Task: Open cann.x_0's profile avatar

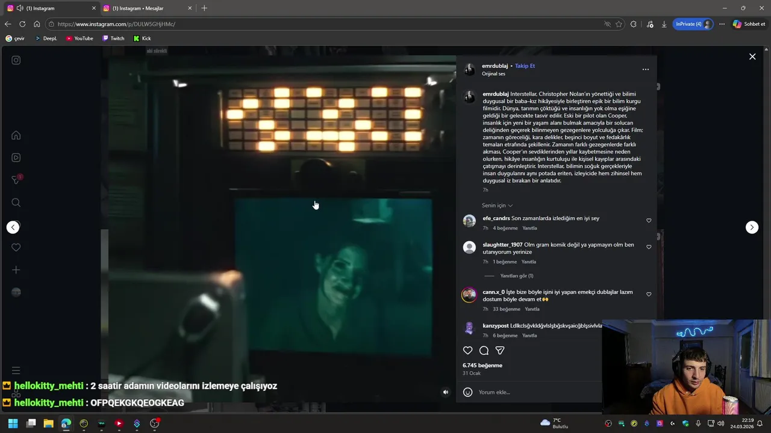Action: [469, 295]
